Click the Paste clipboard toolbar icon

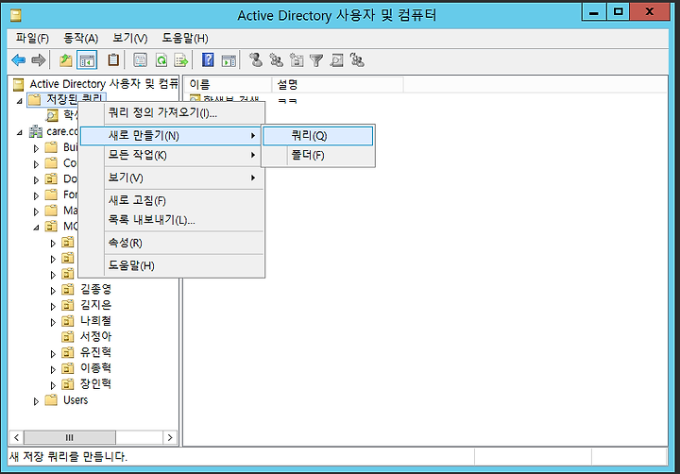113,60
